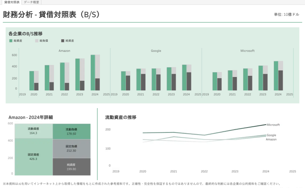
Task: Click the Amazon - 2024年詳細 title
Action: 31,118
